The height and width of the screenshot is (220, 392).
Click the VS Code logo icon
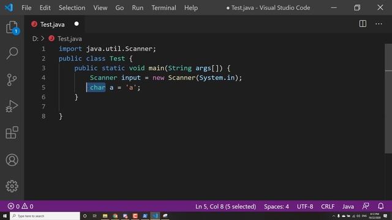tap(9, 7)
